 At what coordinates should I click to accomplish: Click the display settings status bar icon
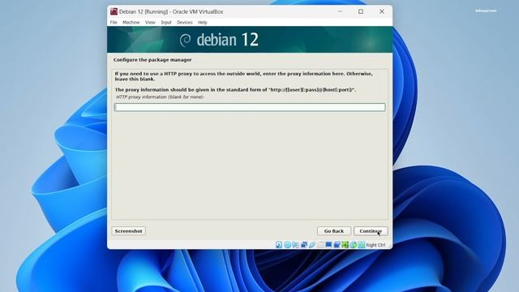328,245
